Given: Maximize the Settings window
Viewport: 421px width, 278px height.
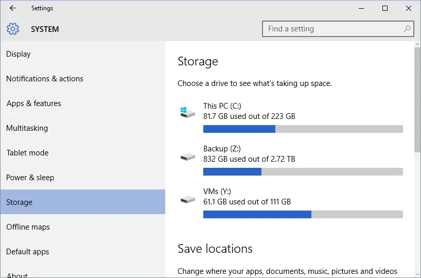Looking at the screenshot, I should click(385, 8).
